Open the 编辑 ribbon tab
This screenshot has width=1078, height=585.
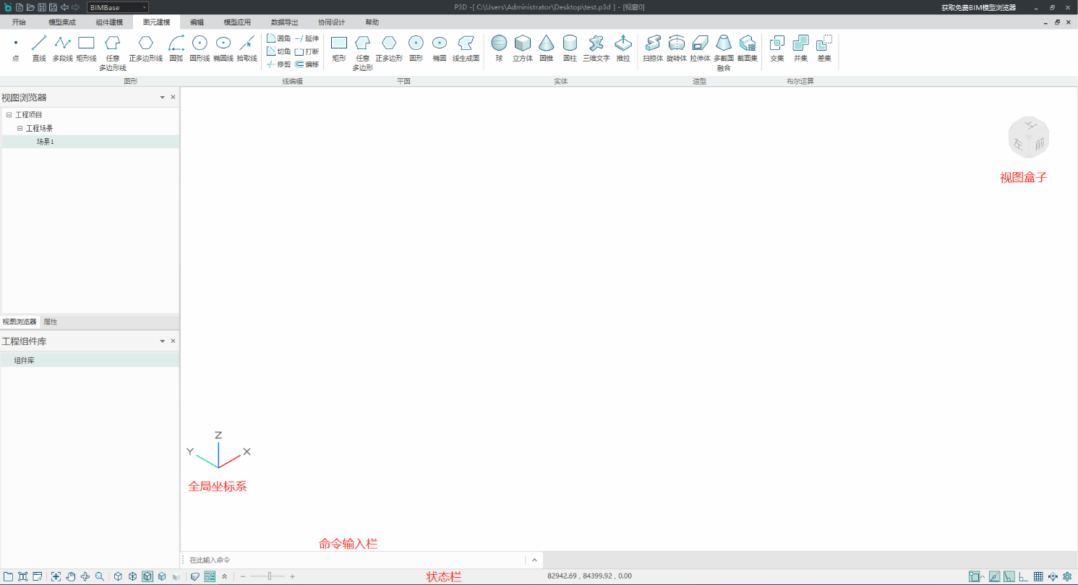tap(197, 22)
